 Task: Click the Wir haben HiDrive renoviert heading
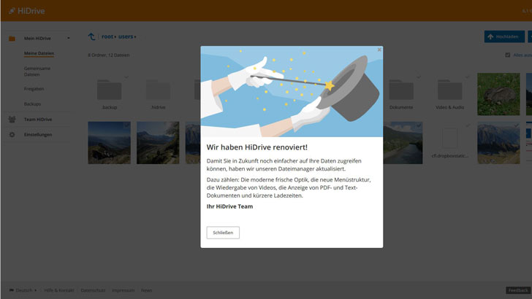[x=256, y=147]
